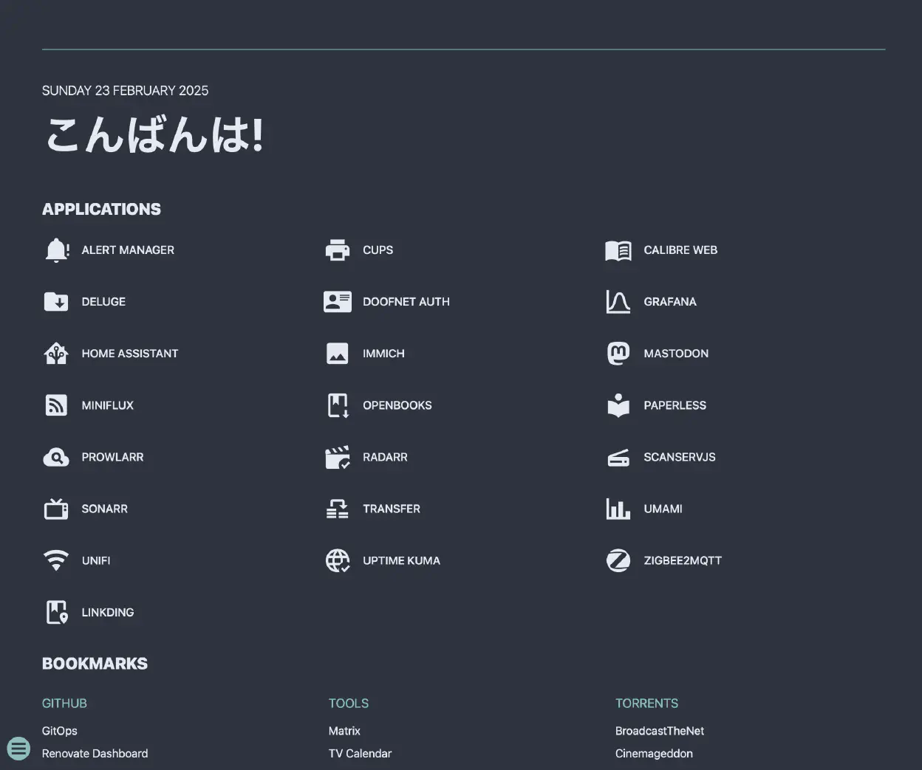Open the Matrix tools bookmark
This screenshot has width=922, height=770.
[344, 731]
